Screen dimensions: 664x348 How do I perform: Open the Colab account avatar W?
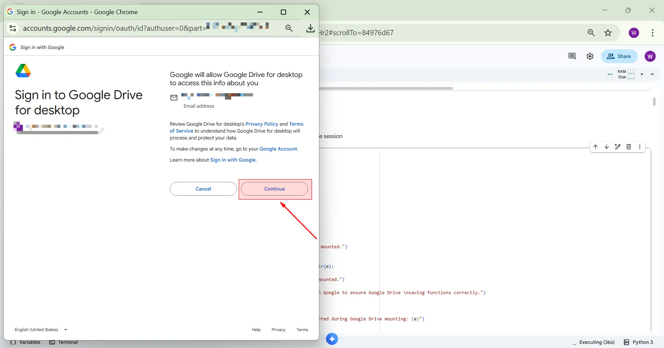[650, 56]
